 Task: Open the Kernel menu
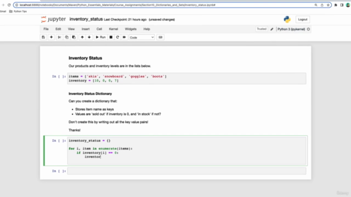click(114, 29)
